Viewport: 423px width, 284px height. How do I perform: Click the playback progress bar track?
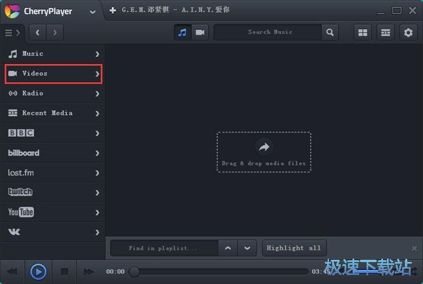(219, 272)
